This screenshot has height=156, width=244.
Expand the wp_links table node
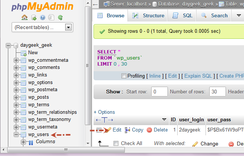(x=16, y=75)
